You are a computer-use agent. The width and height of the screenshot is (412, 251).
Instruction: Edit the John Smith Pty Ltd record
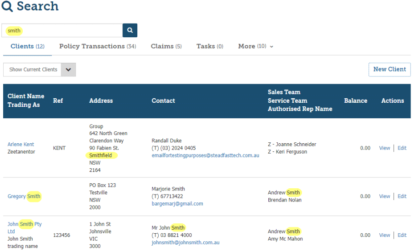coord(402,235)
